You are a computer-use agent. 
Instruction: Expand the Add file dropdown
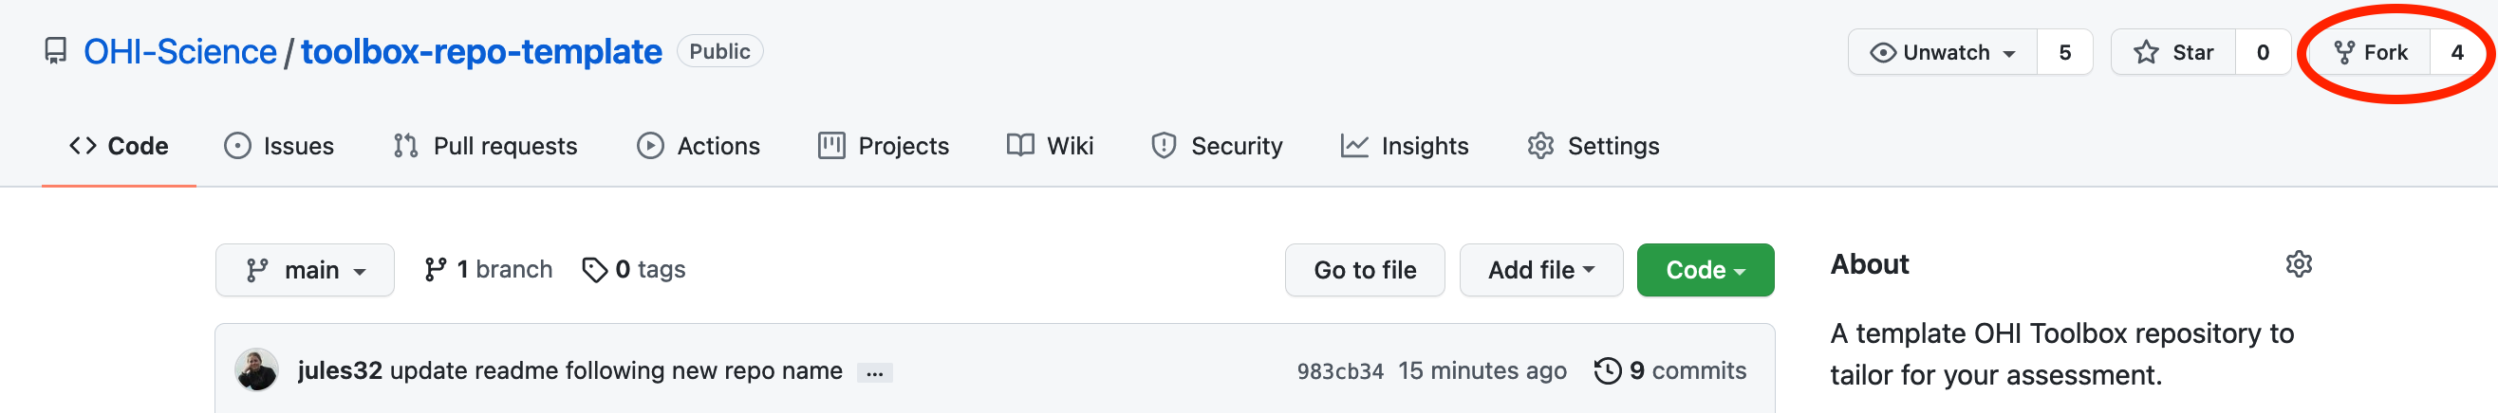tap(1541, 270)
